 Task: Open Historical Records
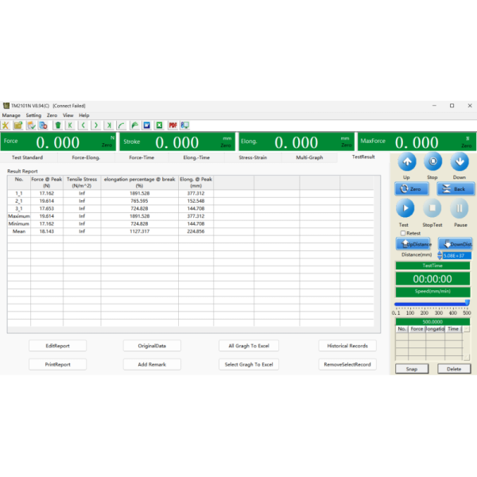tap(347, 346)
